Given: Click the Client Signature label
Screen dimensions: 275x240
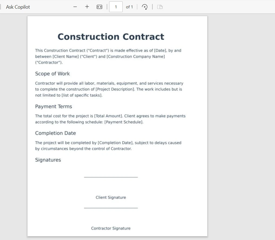Looking at the screenshot, I should (111, 197).
